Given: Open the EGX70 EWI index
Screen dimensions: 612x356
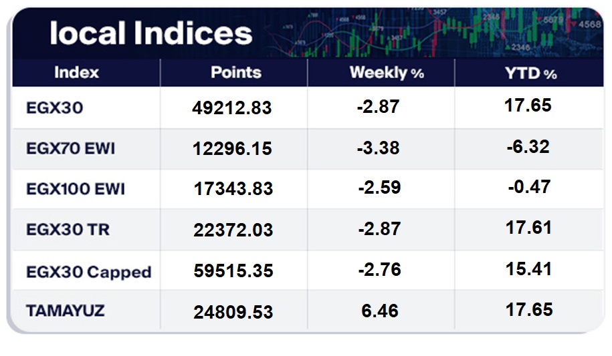Looking at the screenshot, I should (x=70, y=148).
